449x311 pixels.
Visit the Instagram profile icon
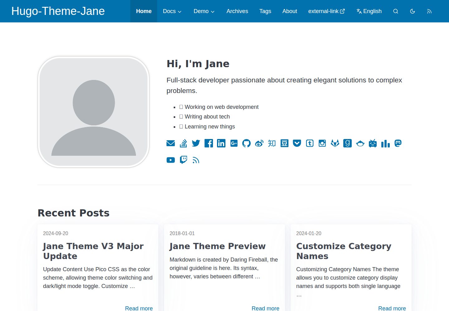coord(322,143)
